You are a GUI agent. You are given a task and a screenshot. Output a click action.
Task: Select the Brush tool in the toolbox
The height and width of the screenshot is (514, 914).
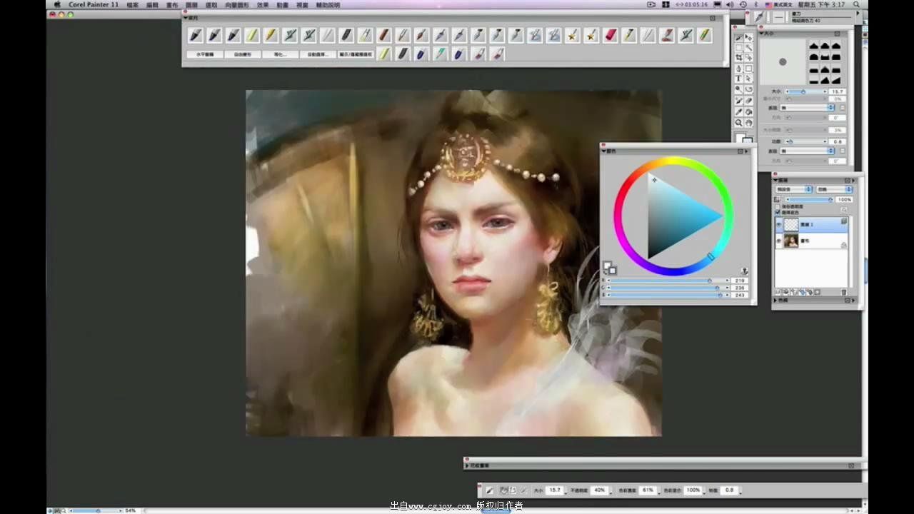pos(738,37)
